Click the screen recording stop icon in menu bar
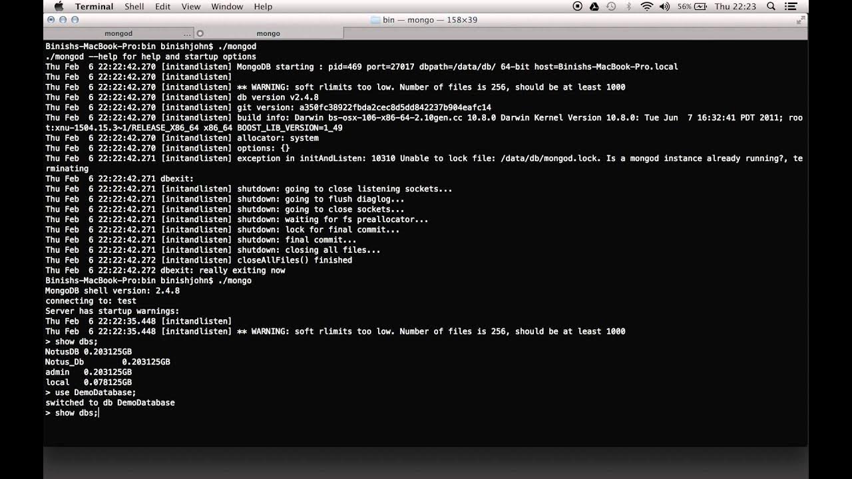The height and width of the screenshot is (479, 852). (577, 7)
